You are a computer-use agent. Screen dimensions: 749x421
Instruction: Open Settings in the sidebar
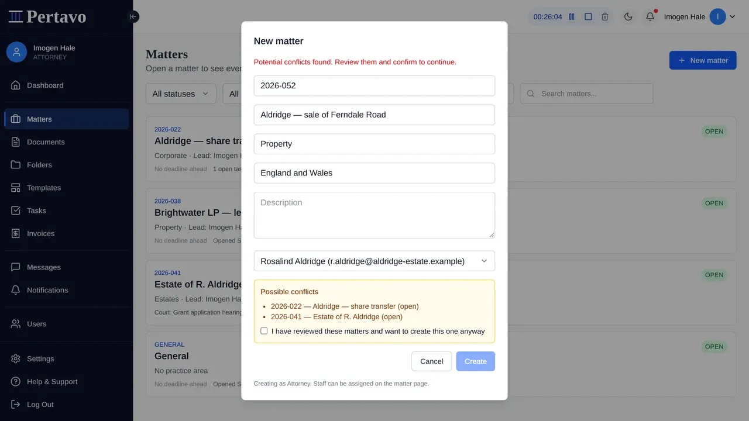pyautogui.click(x=67, y=359)
